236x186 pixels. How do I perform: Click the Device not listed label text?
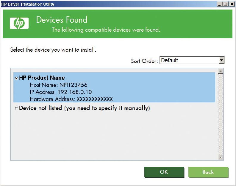pos(84,108)
